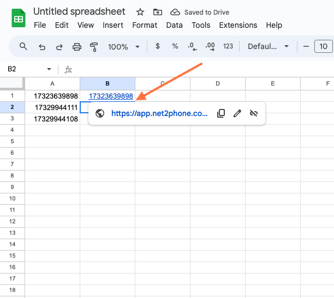This screenshot has height=298, width=334.
Task: Expand the Name box B2 dropdown
Action: [49, 69]
